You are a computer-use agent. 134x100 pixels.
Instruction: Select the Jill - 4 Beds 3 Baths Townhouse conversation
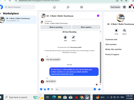point(18,20)
